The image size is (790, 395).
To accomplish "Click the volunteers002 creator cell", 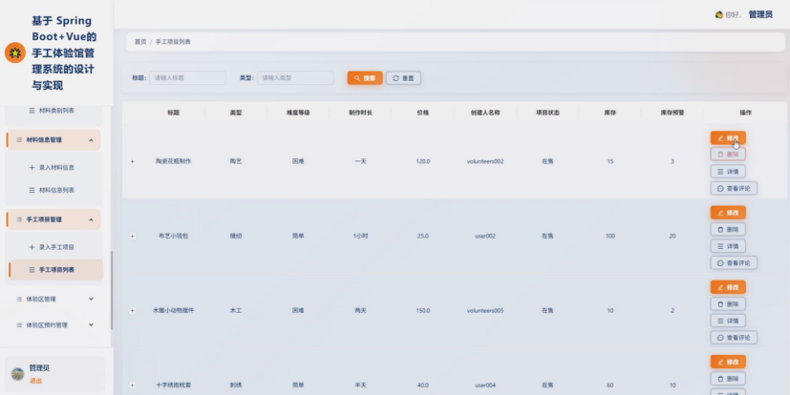I will click(485, 161).
